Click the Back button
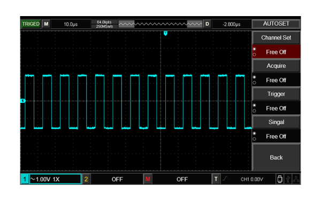321x201 pixels. [276, 157]
